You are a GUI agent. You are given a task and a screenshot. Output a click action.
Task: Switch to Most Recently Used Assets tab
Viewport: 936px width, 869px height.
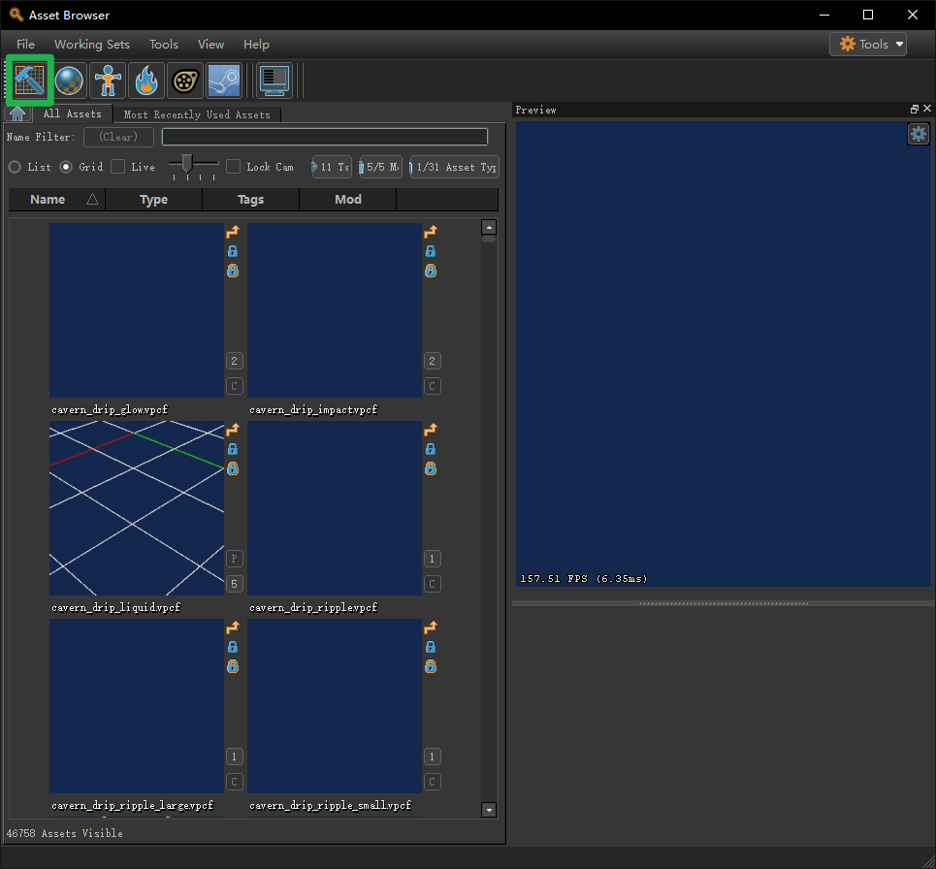(x=197, y=114)
